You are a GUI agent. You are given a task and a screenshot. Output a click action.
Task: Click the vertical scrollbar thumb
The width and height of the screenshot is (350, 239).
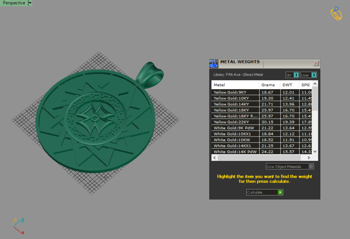[x=315, y=99]
